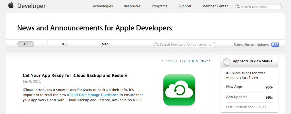Click the Apple logo icon
Viewport: 291px width, 114px height.
coord(11,5)
